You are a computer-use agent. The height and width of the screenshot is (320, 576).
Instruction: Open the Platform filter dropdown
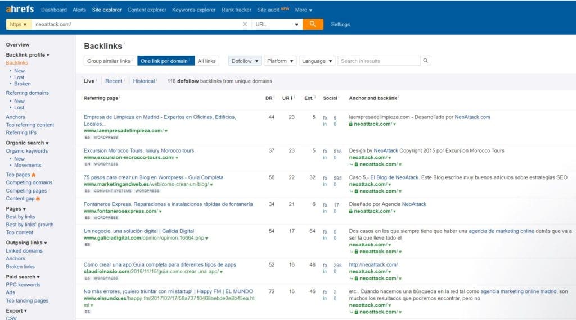(x=280, y=61)
